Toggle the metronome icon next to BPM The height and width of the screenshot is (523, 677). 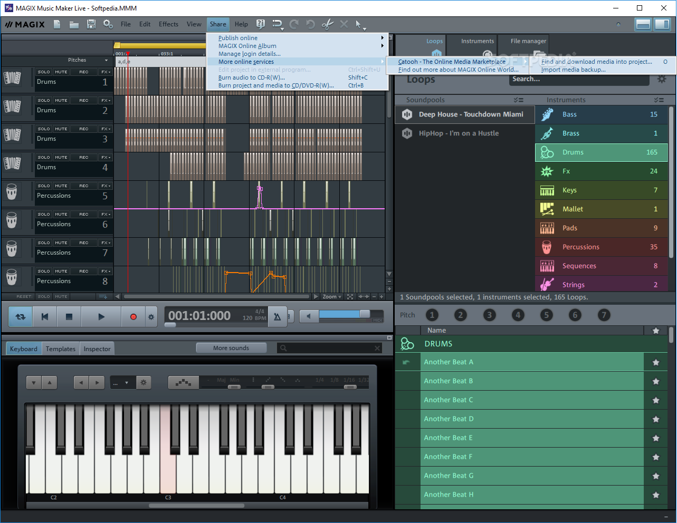tap(278, 317)
